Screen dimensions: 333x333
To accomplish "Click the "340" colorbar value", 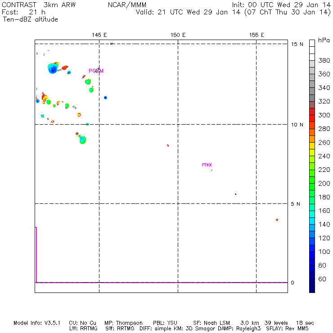I will pyautogui.click(x=324, y=88).
